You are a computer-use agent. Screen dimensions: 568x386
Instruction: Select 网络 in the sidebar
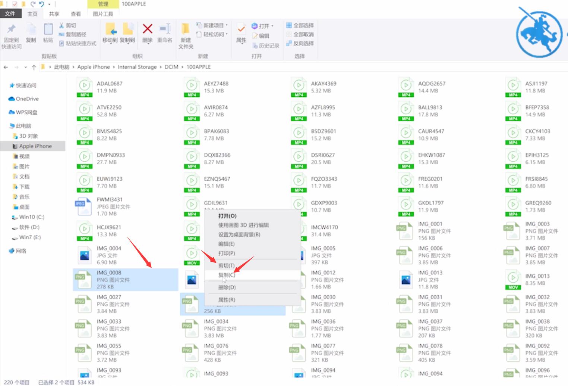click(18, 251)
